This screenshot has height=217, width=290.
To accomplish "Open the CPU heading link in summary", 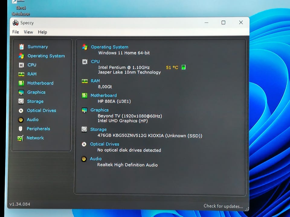I will click(95, 61).
